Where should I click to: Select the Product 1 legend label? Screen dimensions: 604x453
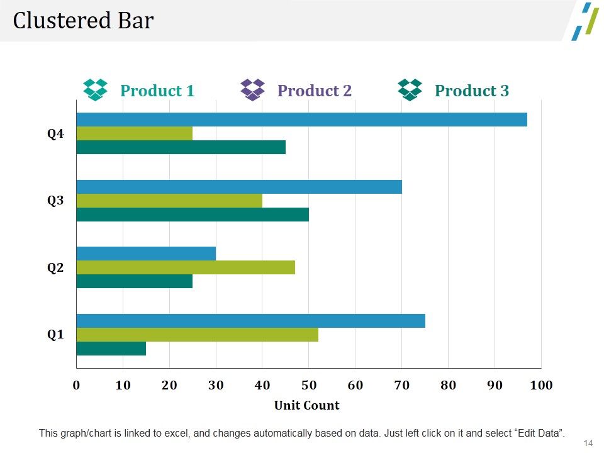point(157,91)
